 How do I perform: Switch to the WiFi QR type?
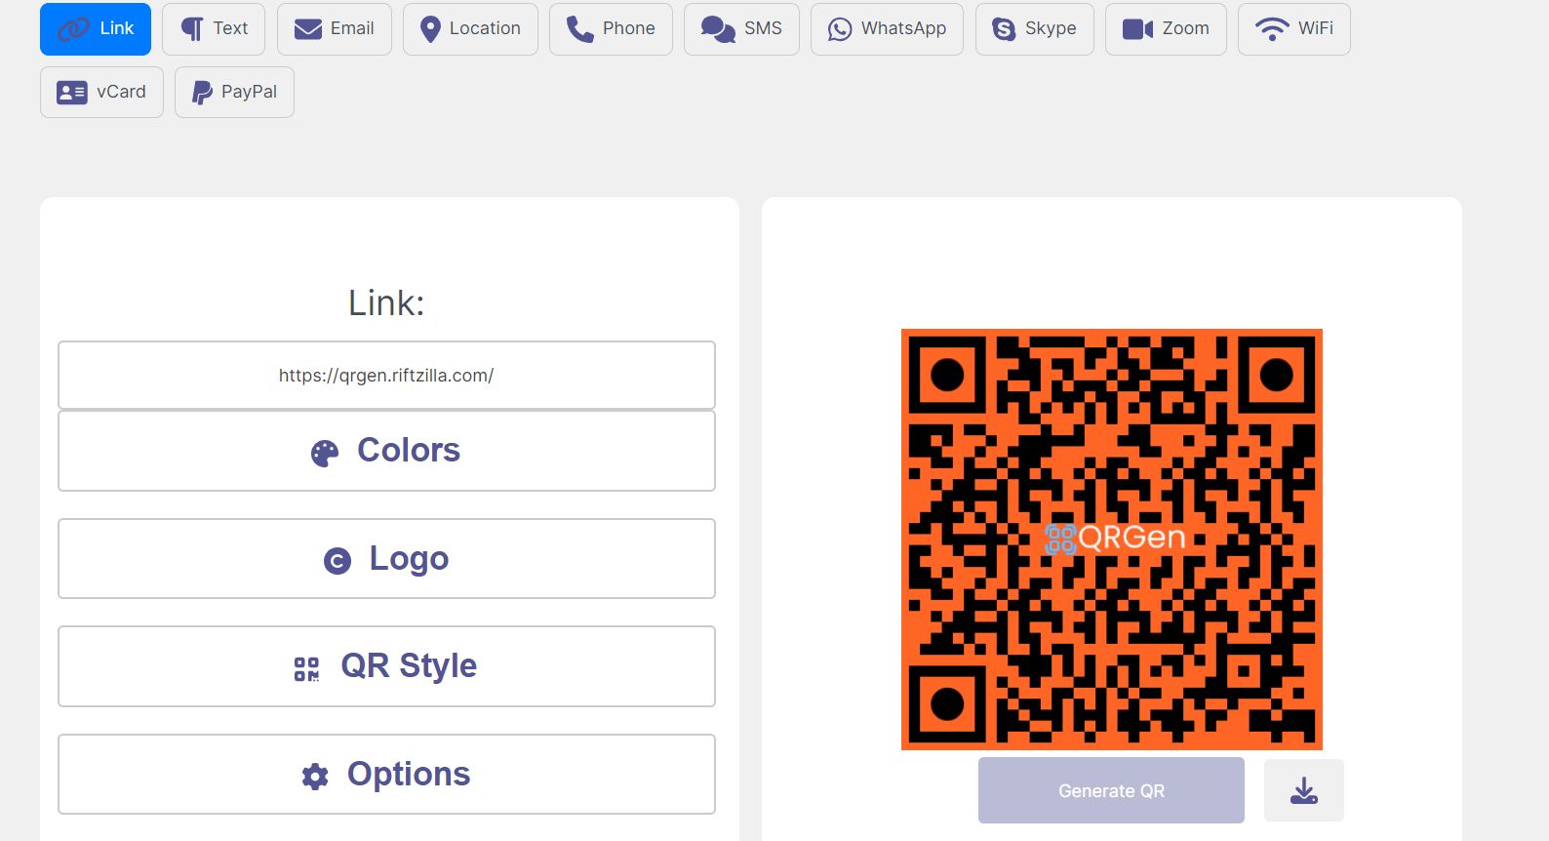1294,29
